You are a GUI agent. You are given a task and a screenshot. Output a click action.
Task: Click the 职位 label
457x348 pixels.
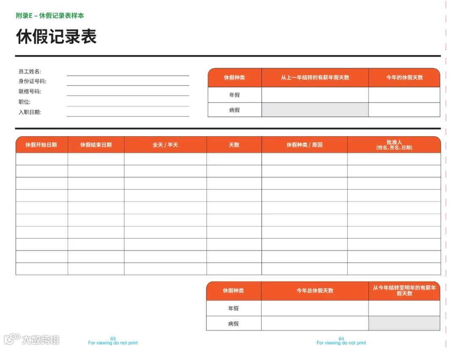[25, 102]
